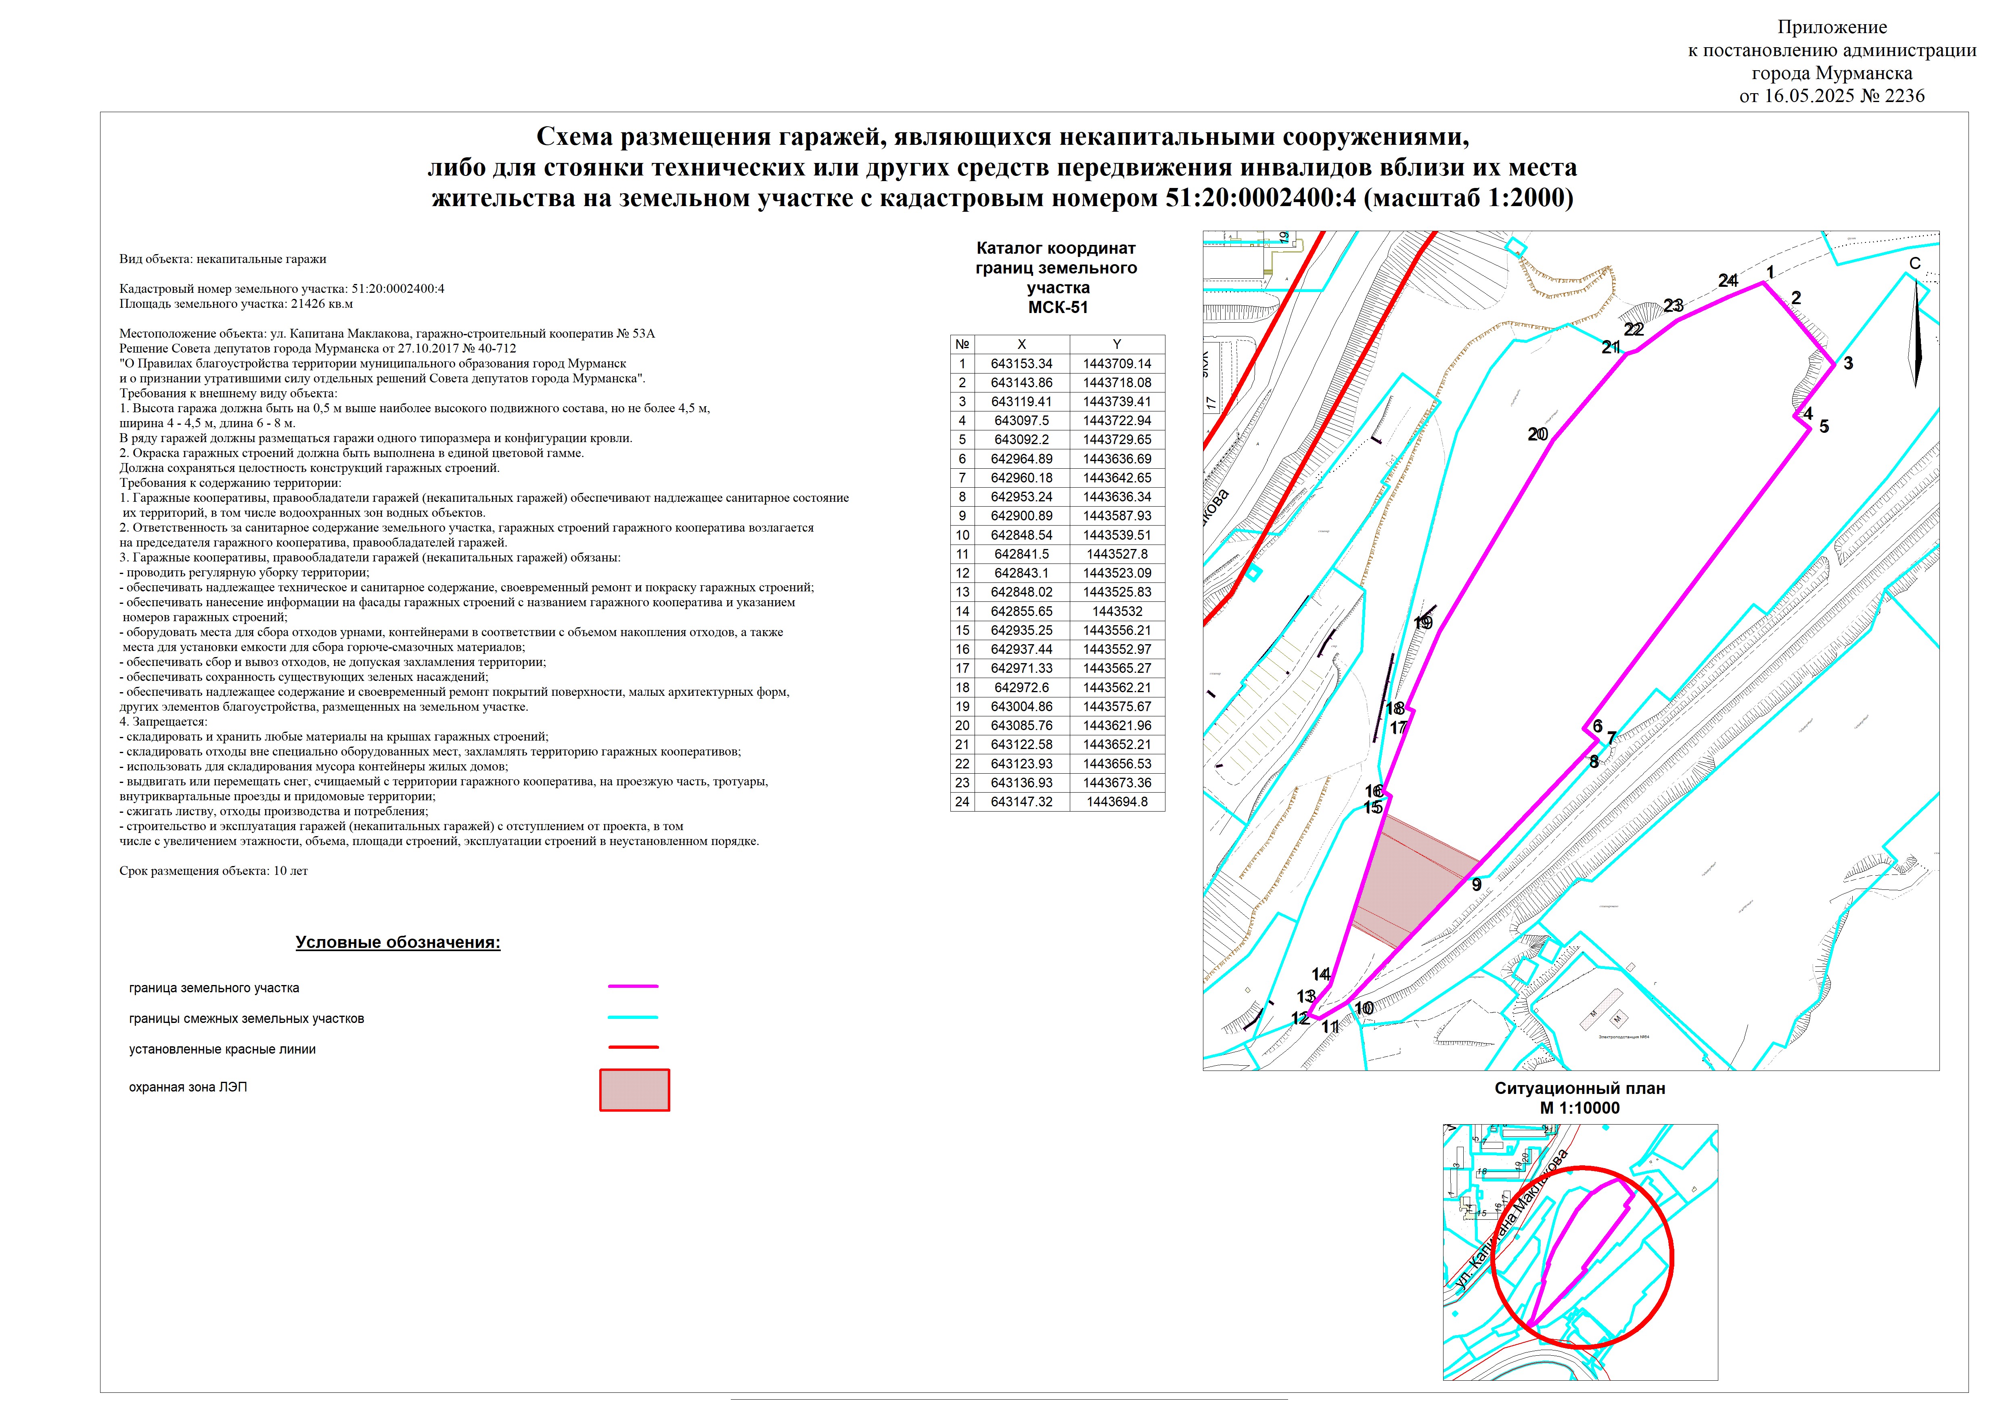The image size is (2002, 1415).
Task: Click the cyan adjacent parcels legend line
Action: point(633,1017)
